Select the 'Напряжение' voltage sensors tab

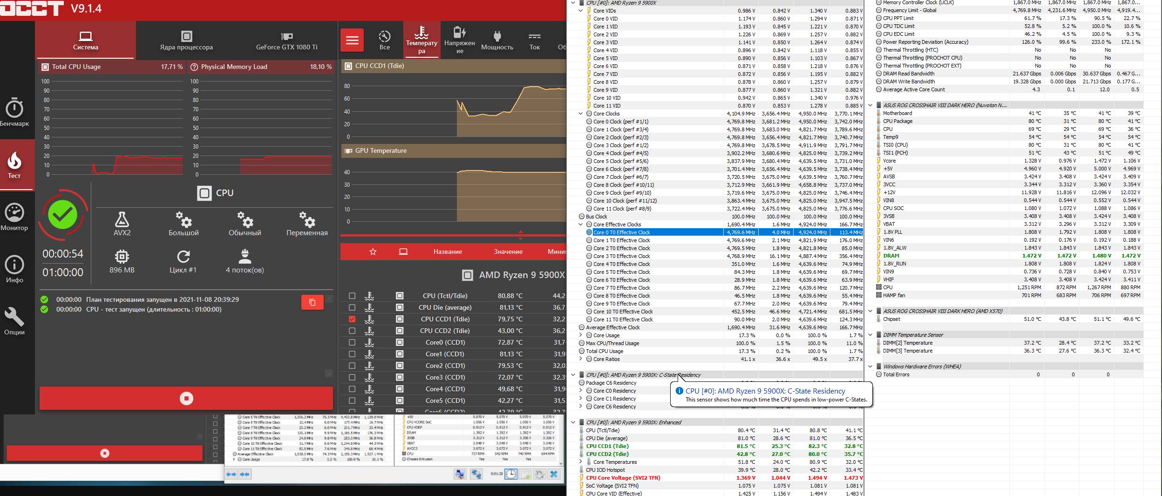[460, 41]
